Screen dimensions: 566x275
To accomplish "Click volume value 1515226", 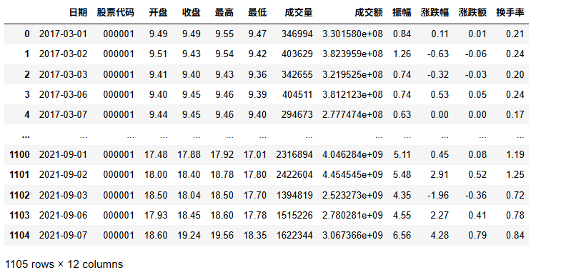I will 294,215.
